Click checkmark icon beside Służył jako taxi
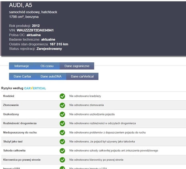 (62, 141)
